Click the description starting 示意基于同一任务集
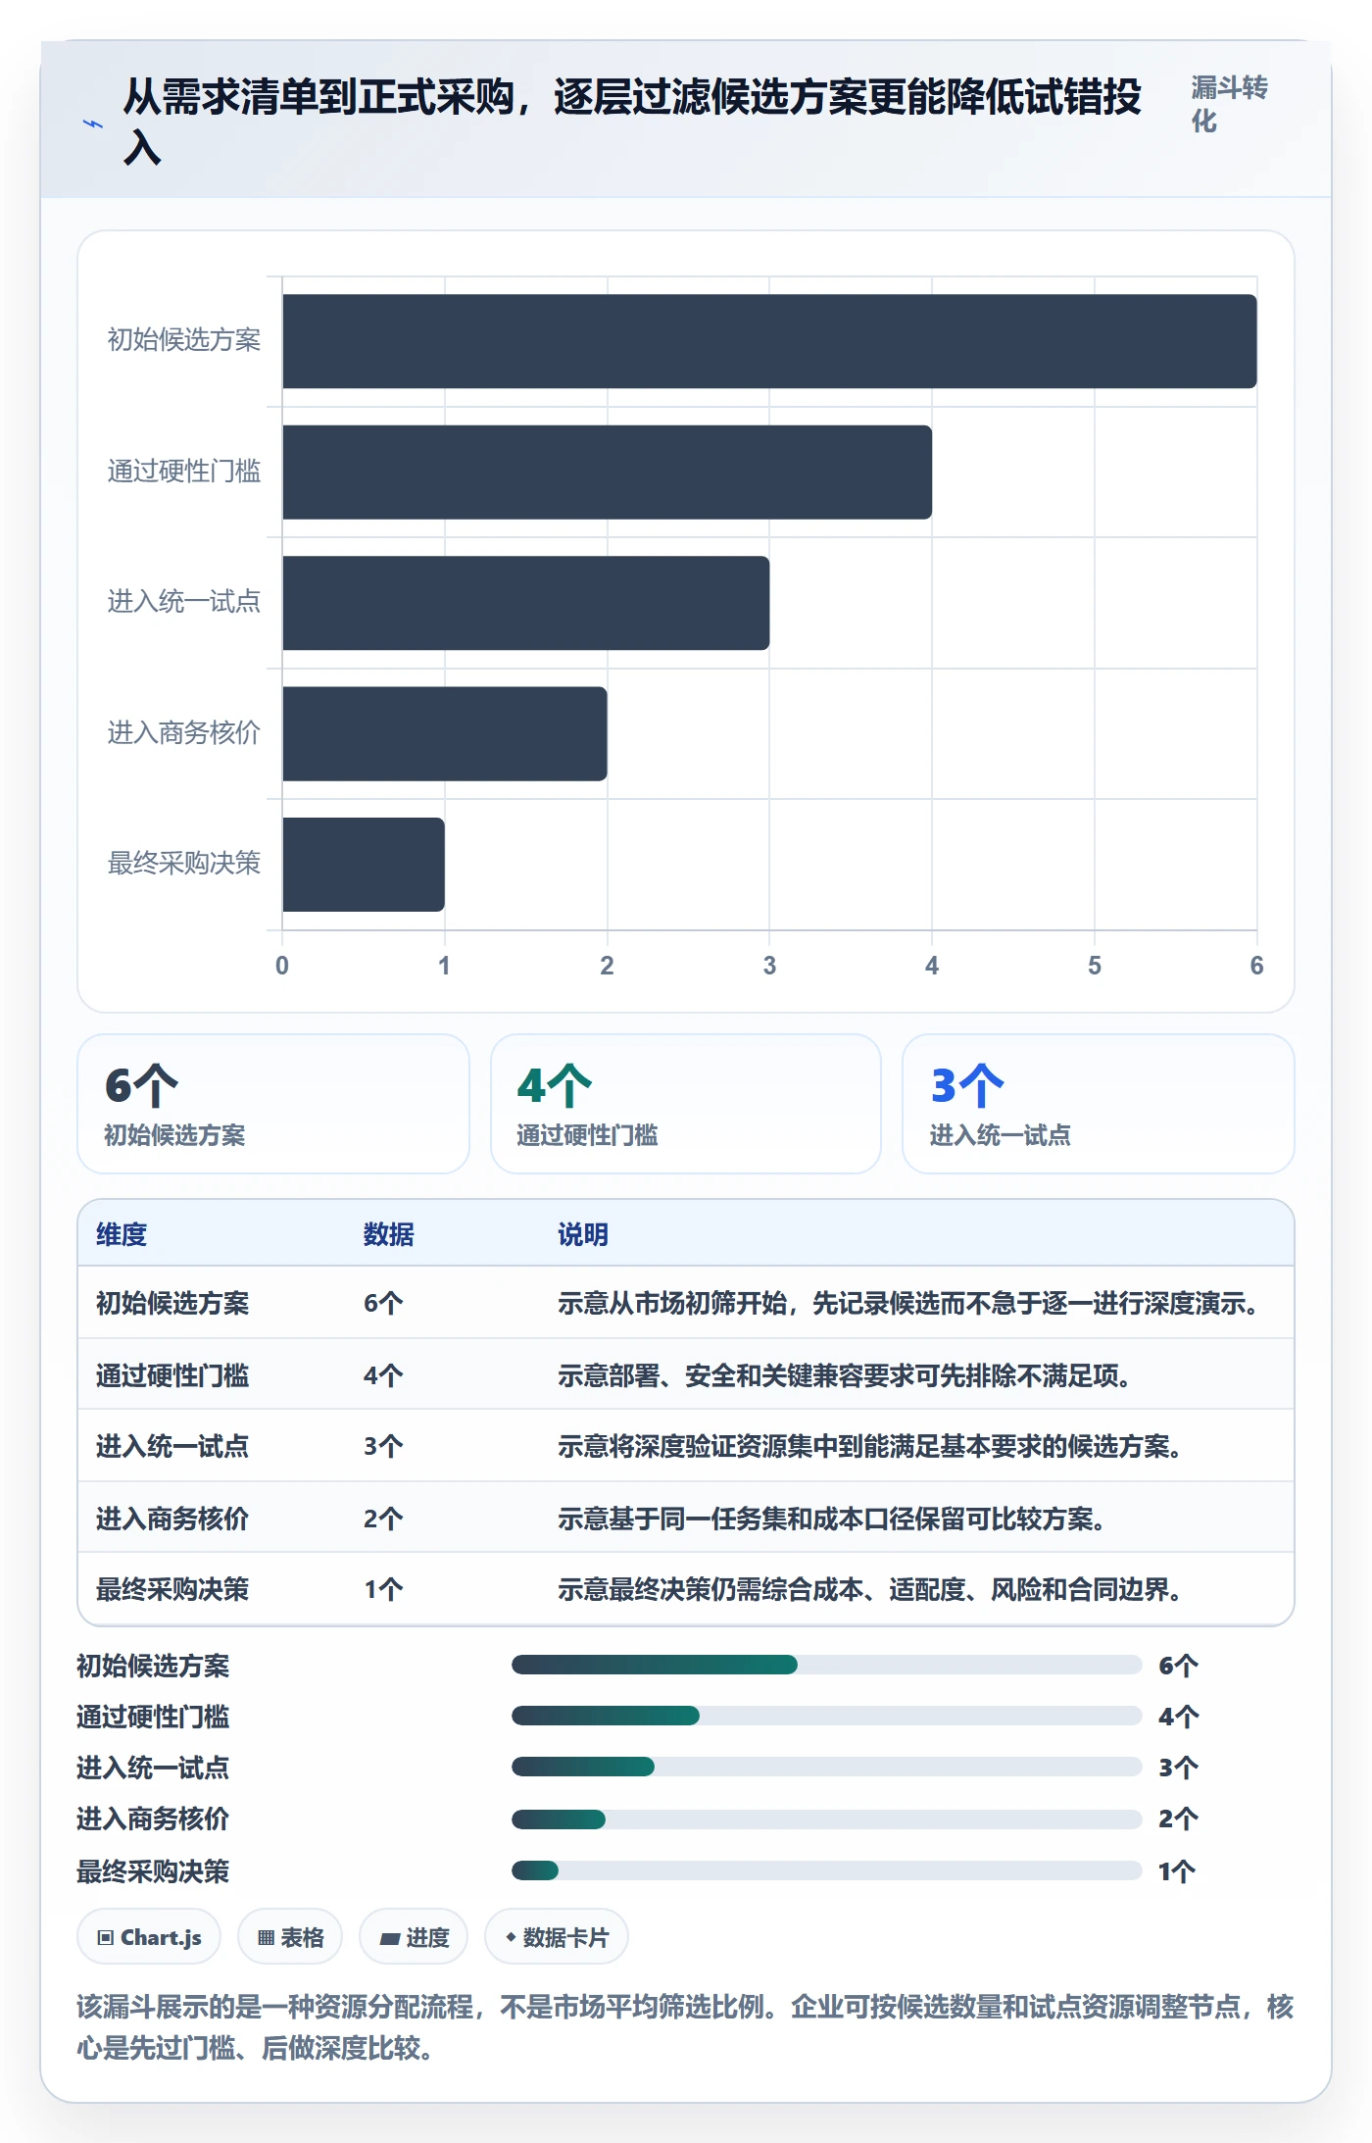 point(834,1519)
